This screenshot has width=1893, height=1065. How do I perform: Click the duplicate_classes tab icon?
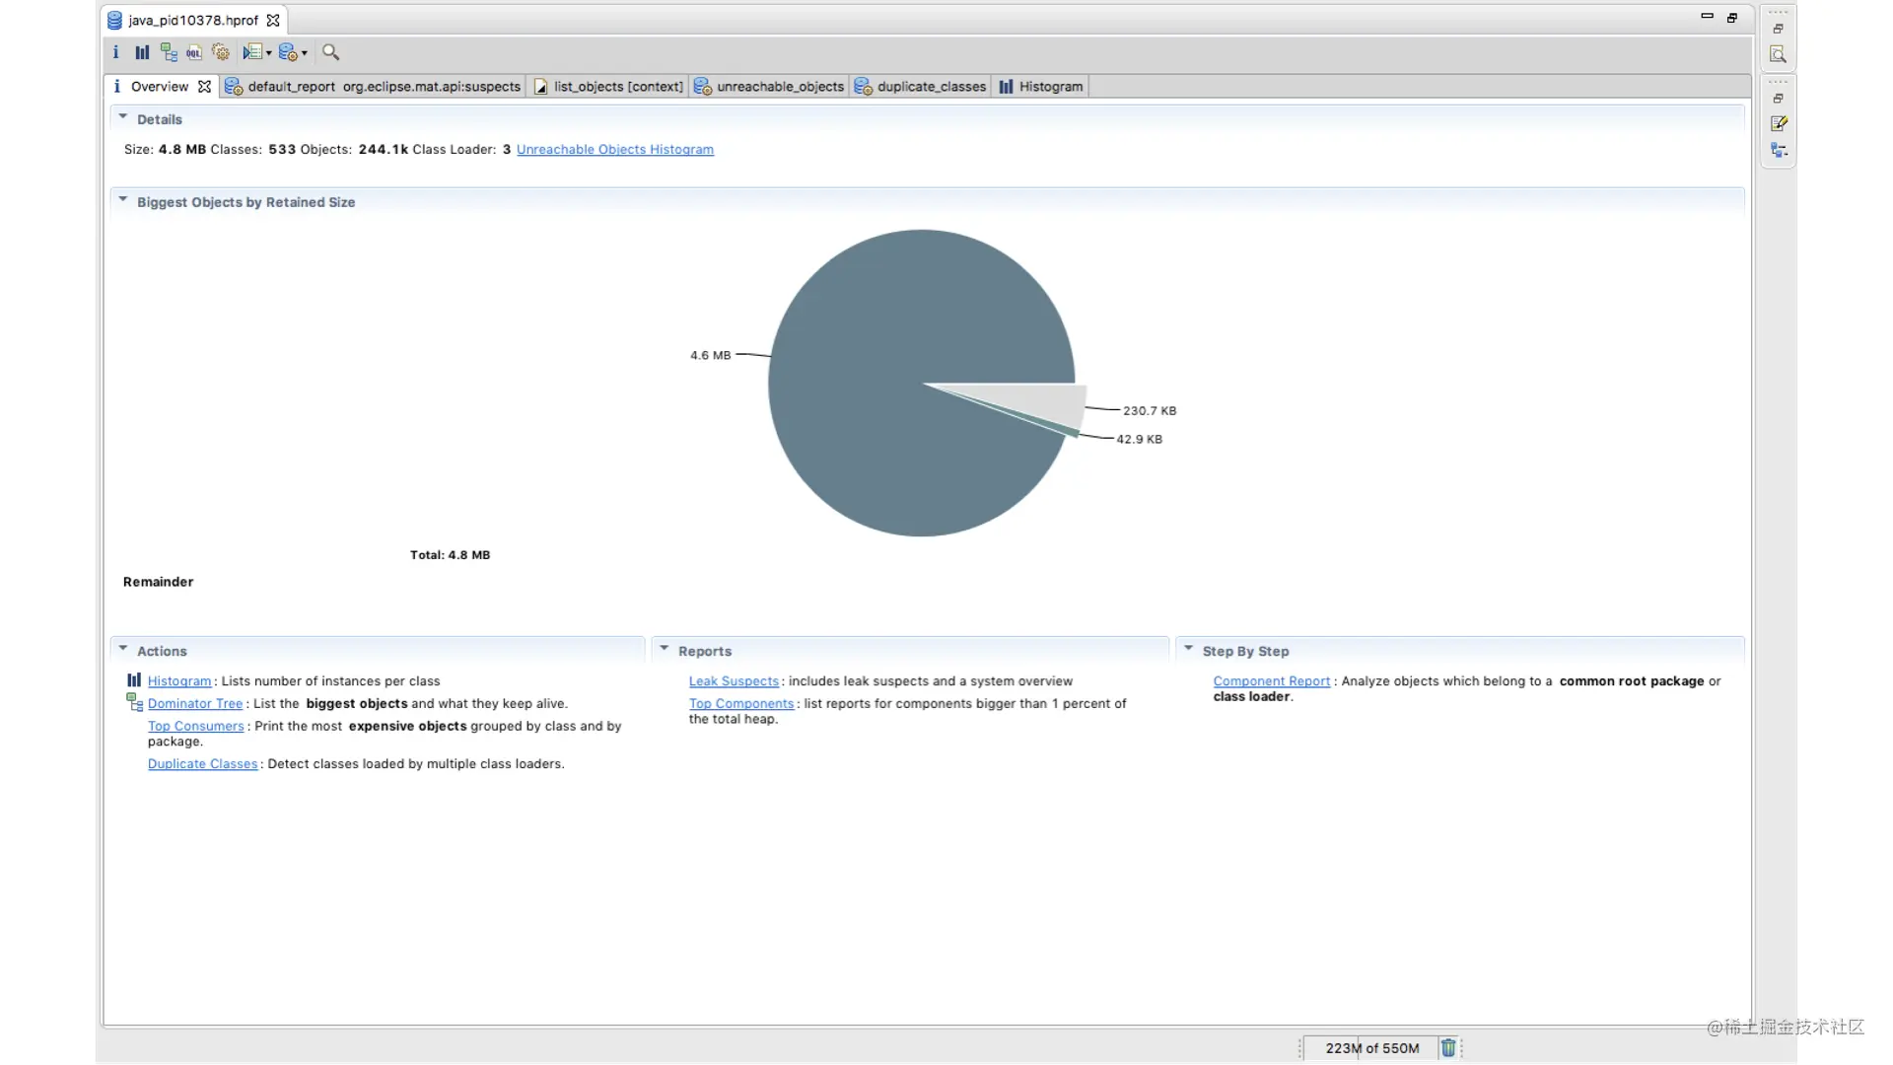[864, 87]
